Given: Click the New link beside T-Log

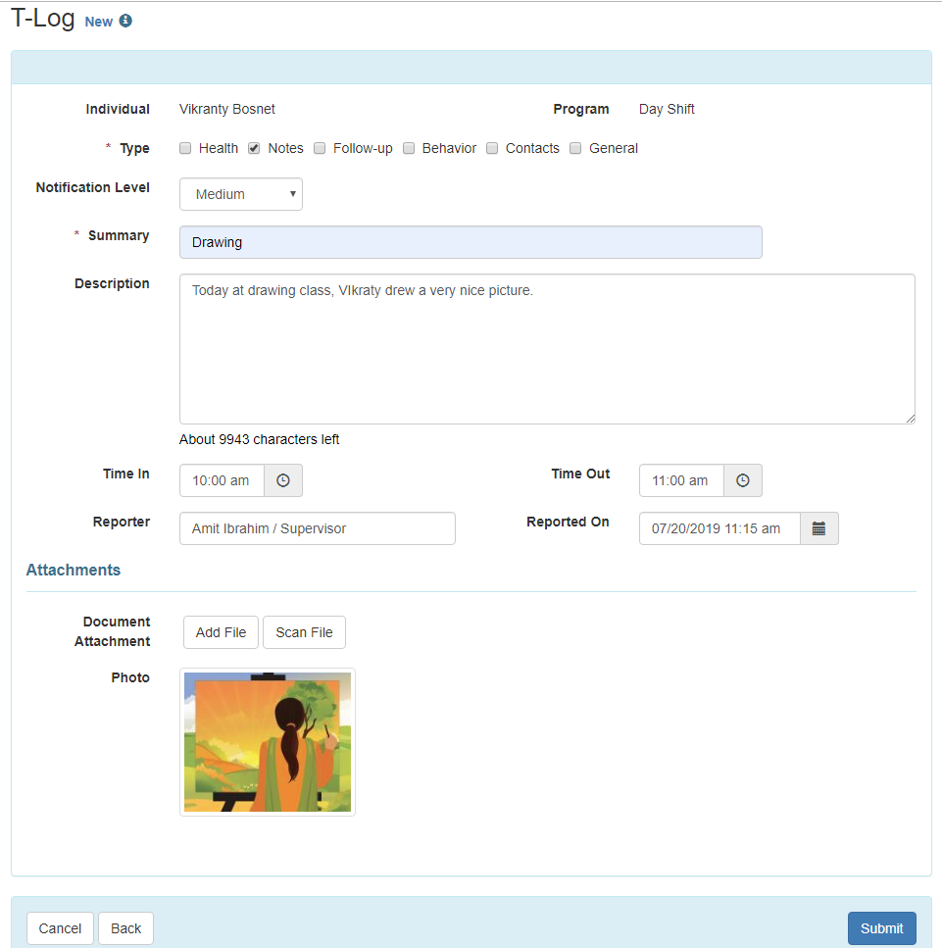Looking at the screenshot, I should (99, 22).
